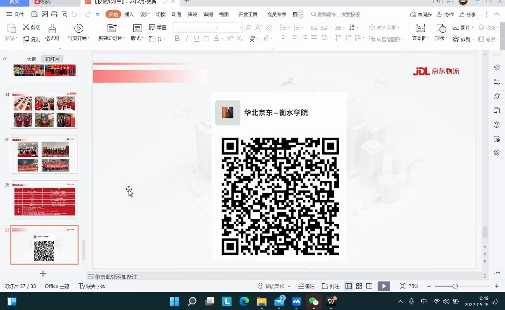Toggle the notes pane (备注) in status bar
Screen dimensions: 505x310
[306, 286]
